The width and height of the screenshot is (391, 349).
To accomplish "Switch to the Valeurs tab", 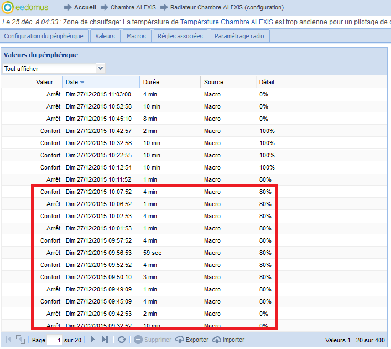I will (105, 37).
